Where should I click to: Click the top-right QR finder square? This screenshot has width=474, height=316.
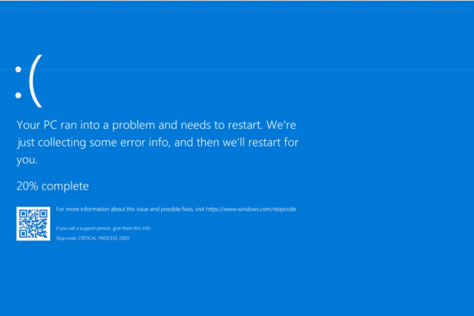(43, 213)
